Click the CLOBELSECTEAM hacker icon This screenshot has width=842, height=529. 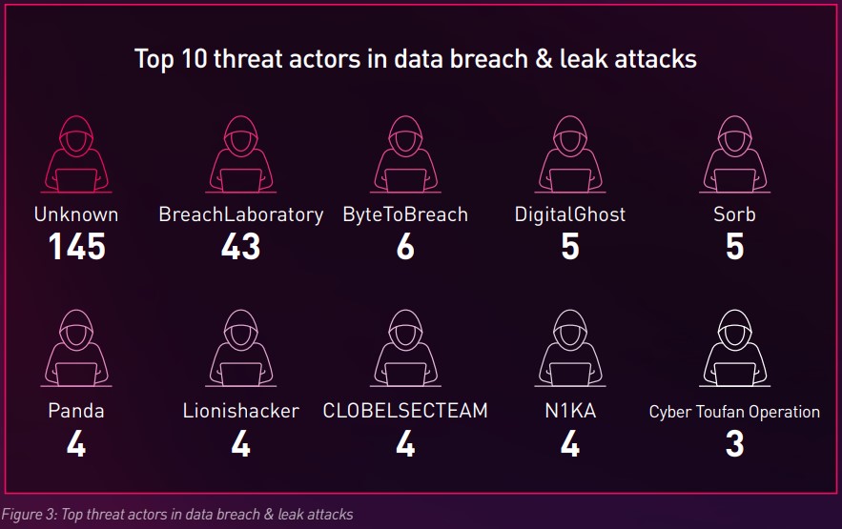405,349
